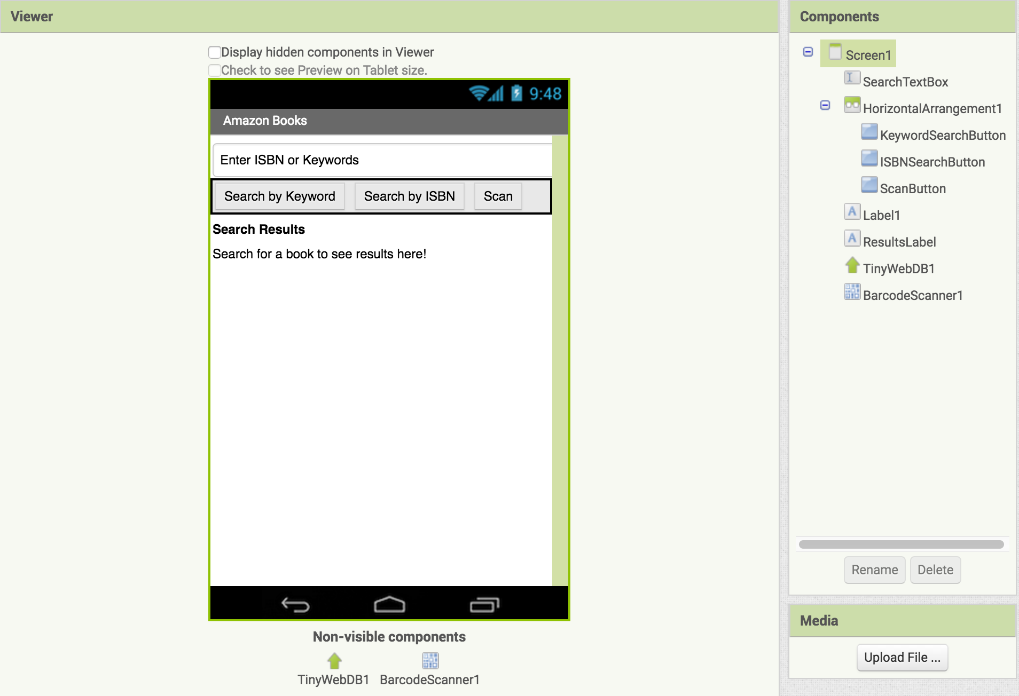This screenshot has height=696, width=1019.
Task: Click the recent apps icon in phone preview
Action: click(x=484, y=604)
